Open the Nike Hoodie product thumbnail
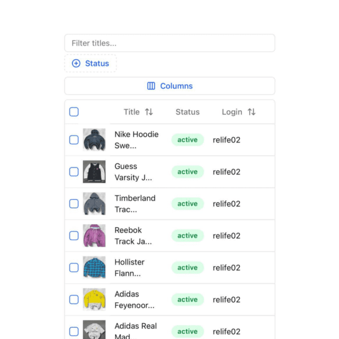 tap(94, 140)
